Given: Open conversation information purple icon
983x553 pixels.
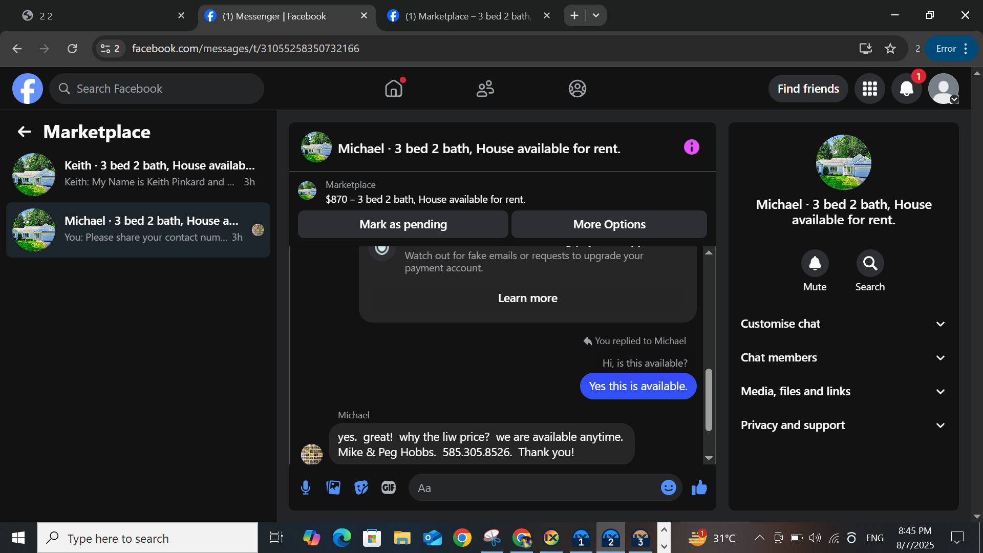Looking at the screenshot, I should tap(691, 147).
